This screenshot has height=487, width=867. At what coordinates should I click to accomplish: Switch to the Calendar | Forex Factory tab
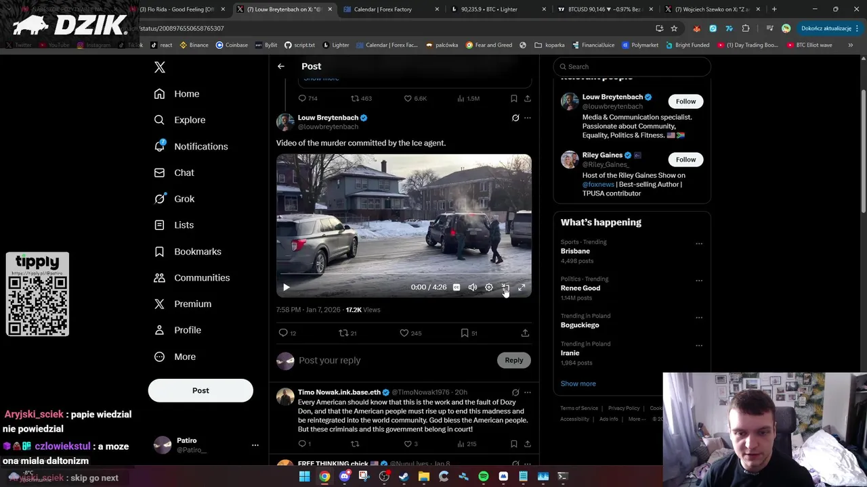click(391, 9)
